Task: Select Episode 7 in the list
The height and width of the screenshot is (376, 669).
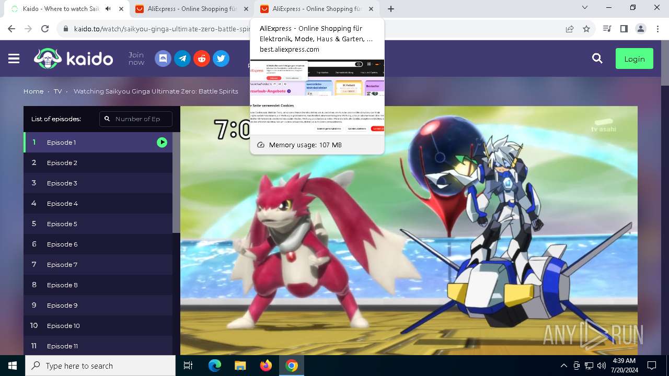Action: click(98, 264)
